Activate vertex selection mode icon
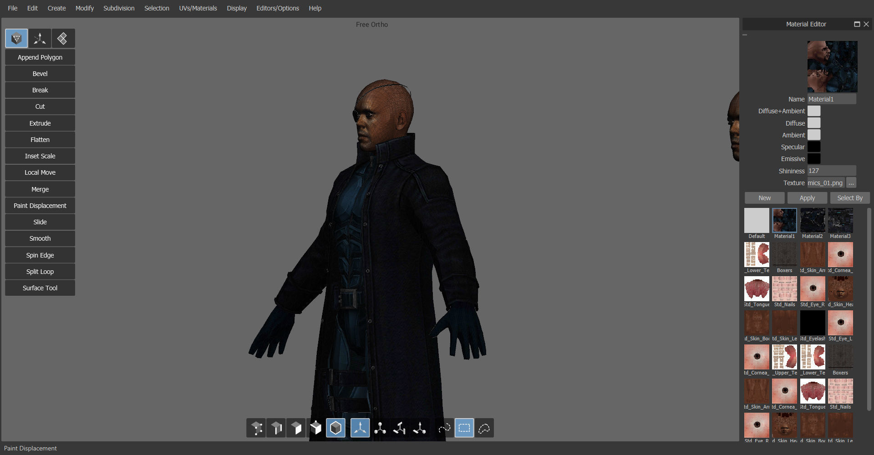 (256, 428)
